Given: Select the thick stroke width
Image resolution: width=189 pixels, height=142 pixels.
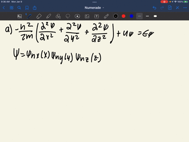Looking at the screenshot, I should pos(155,16).
